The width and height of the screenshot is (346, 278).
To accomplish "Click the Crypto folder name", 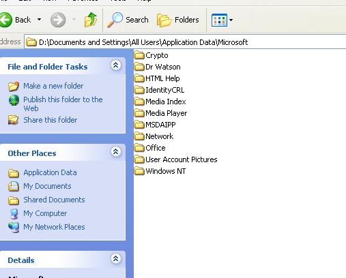I will (157, 55).
